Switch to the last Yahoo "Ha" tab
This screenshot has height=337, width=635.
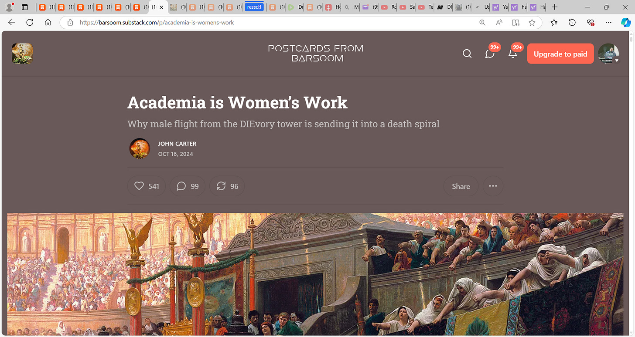(x=538, y=7)
